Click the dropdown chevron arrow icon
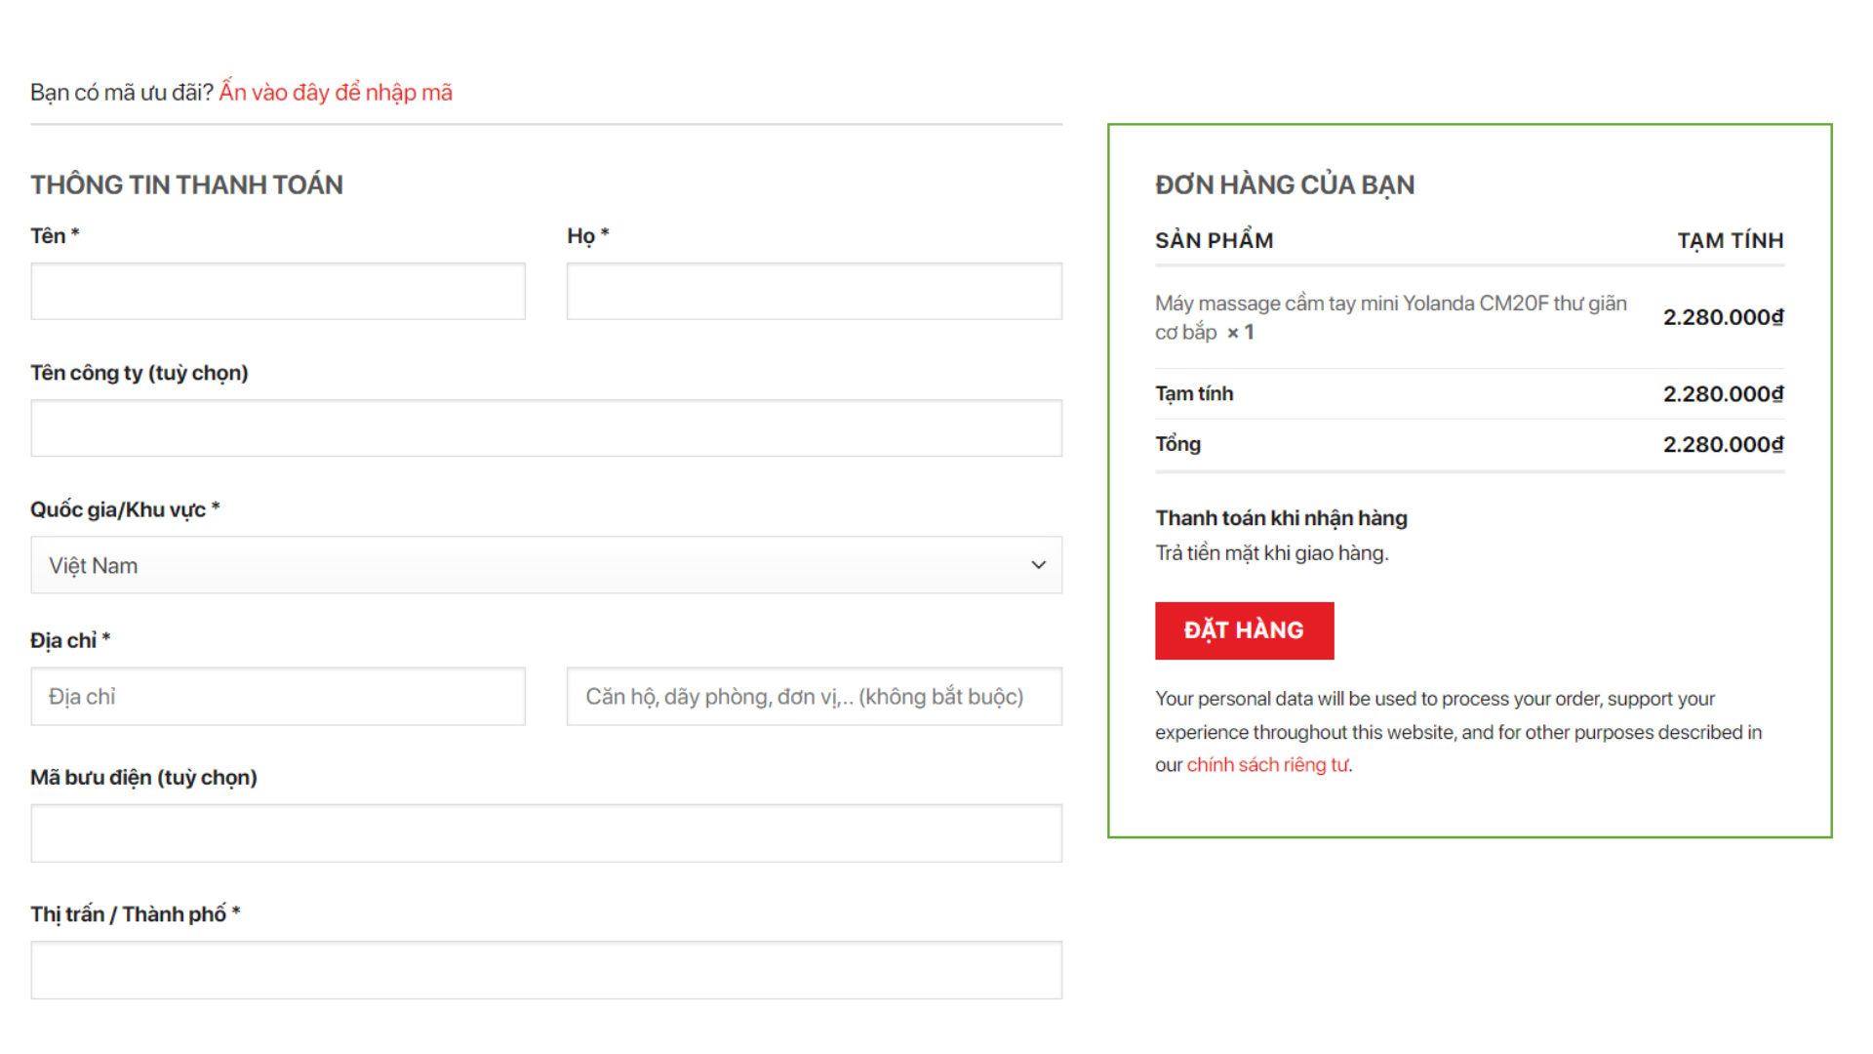The width and height of the screenshot is (1873, 1054). (1038, 565)
